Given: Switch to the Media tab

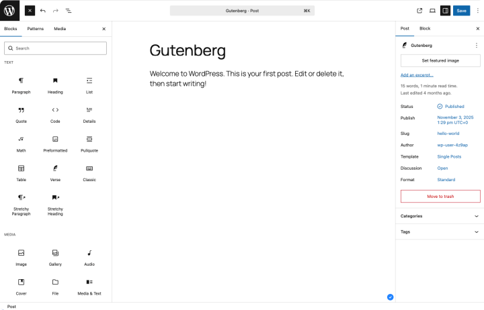Looking at the screenshot, I should pos(60,29).
